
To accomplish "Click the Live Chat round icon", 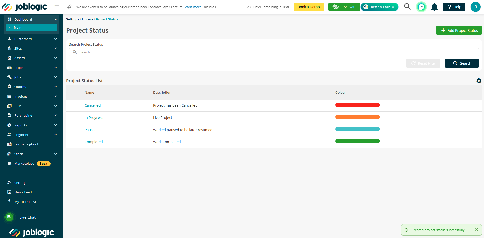I will pos(9,217).
